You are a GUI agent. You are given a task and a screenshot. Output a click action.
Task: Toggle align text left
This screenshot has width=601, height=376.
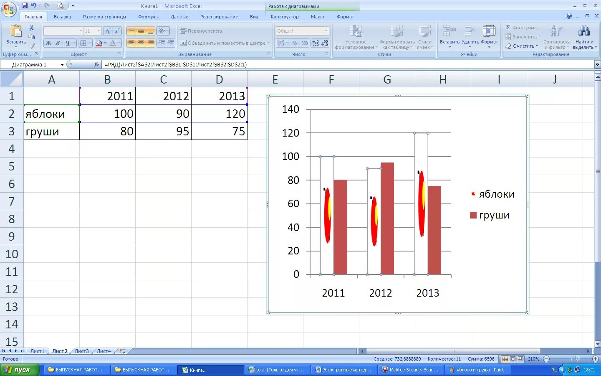[x=131, y=43]
